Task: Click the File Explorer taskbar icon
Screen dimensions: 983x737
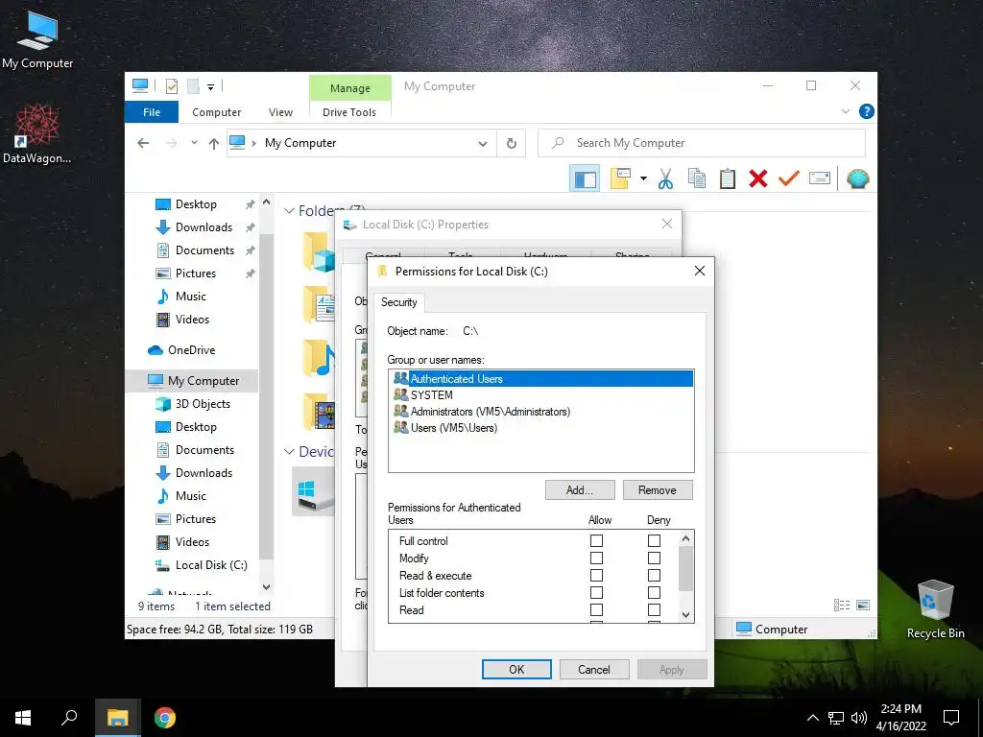Action: tap(117, 718)
